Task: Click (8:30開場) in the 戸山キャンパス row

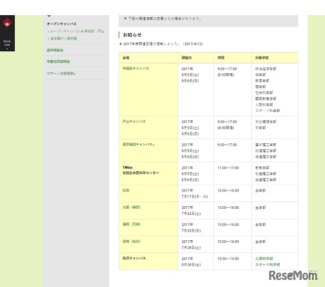Action: [x=225, y=127]
